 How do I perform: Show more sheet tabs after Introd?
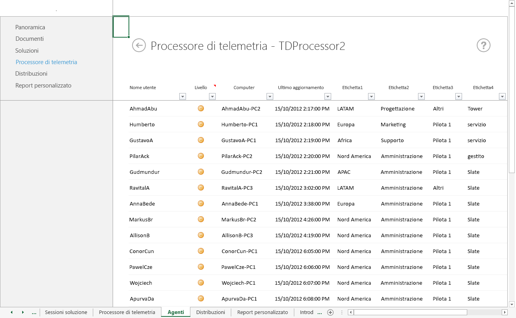pyautogui.click(x=320, y=313)
